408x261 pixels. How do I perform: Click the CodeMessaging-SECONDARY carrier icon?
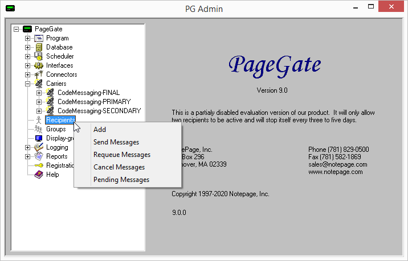tap(50, 111)
